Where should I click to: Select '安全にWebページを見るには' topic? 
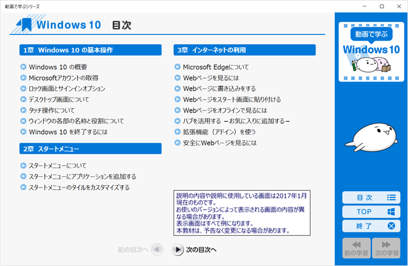[220, 143]
